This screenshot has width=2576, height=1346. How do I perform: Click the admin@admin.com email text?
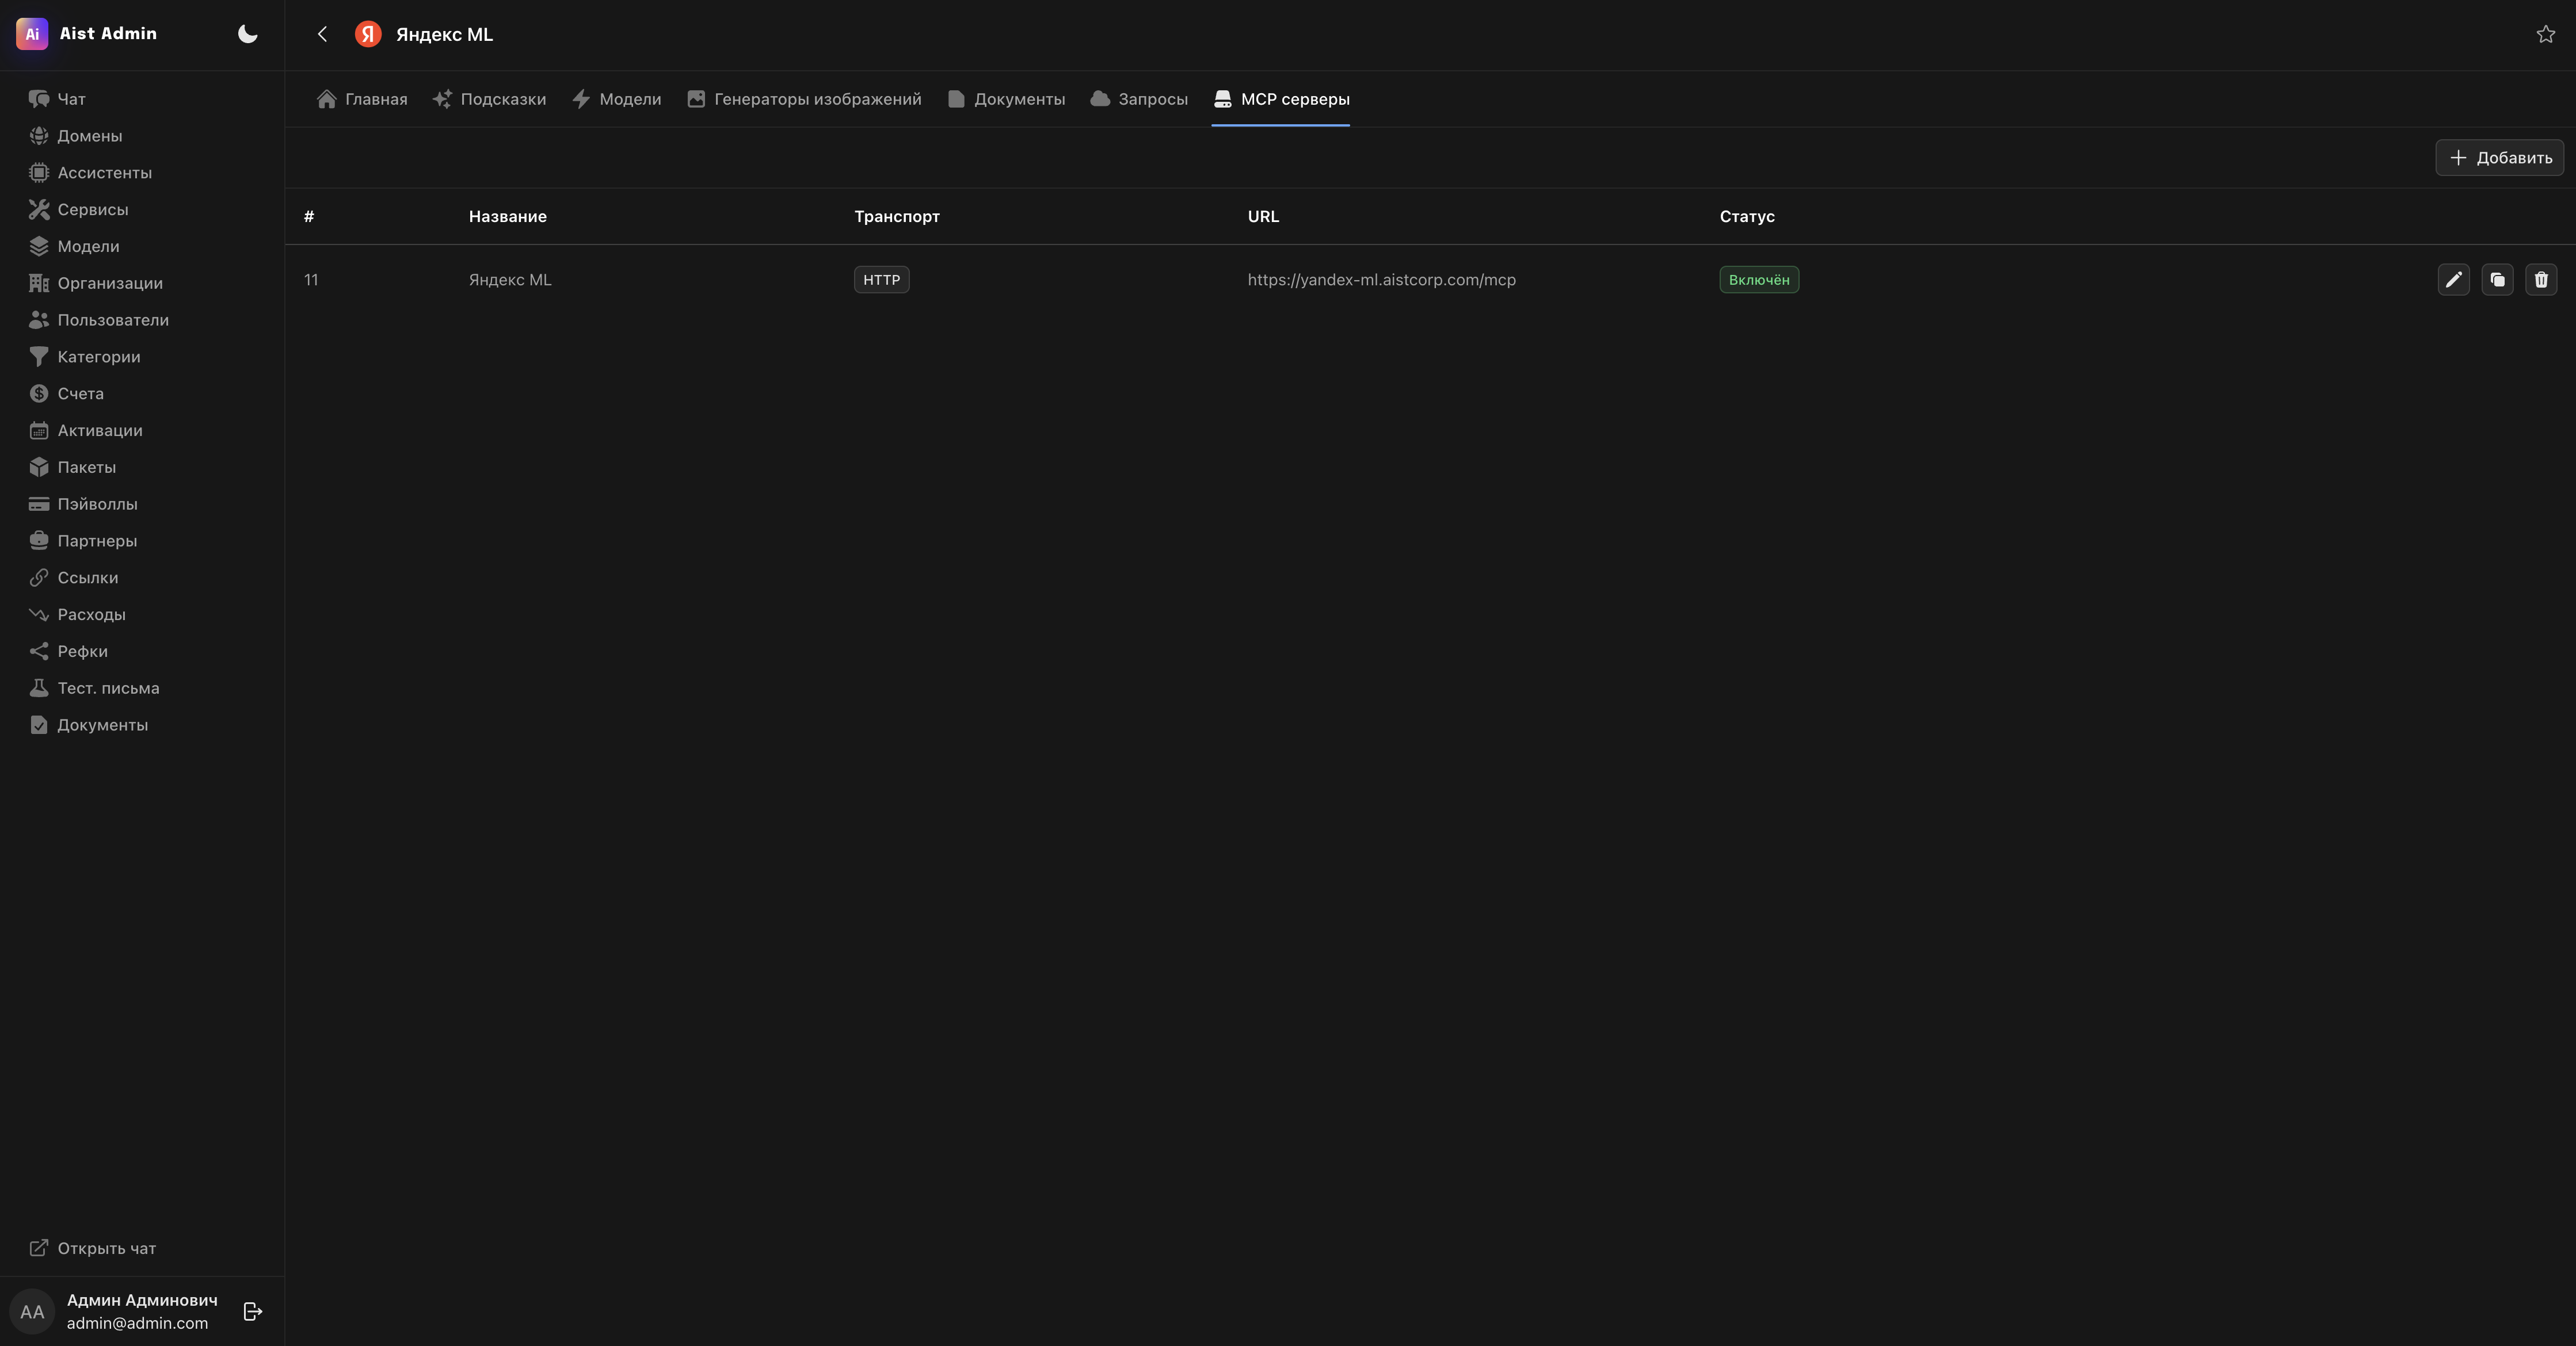click(138, 1323)
